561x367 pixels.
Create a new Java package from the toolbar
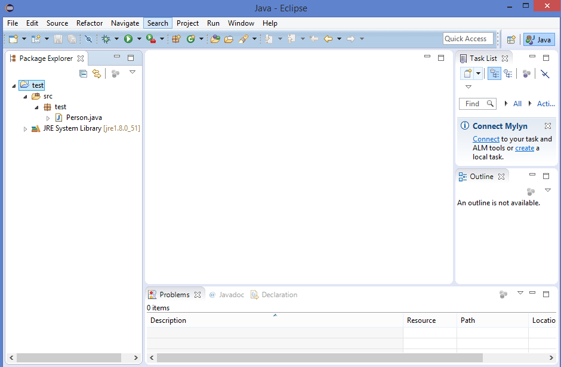[x=176, y=39]
